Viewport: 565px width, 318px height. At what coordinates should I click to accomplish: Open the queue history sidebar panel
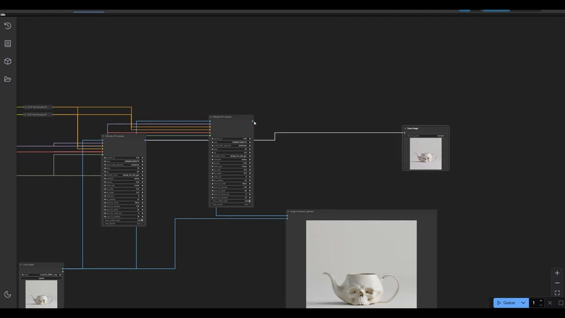8,26
